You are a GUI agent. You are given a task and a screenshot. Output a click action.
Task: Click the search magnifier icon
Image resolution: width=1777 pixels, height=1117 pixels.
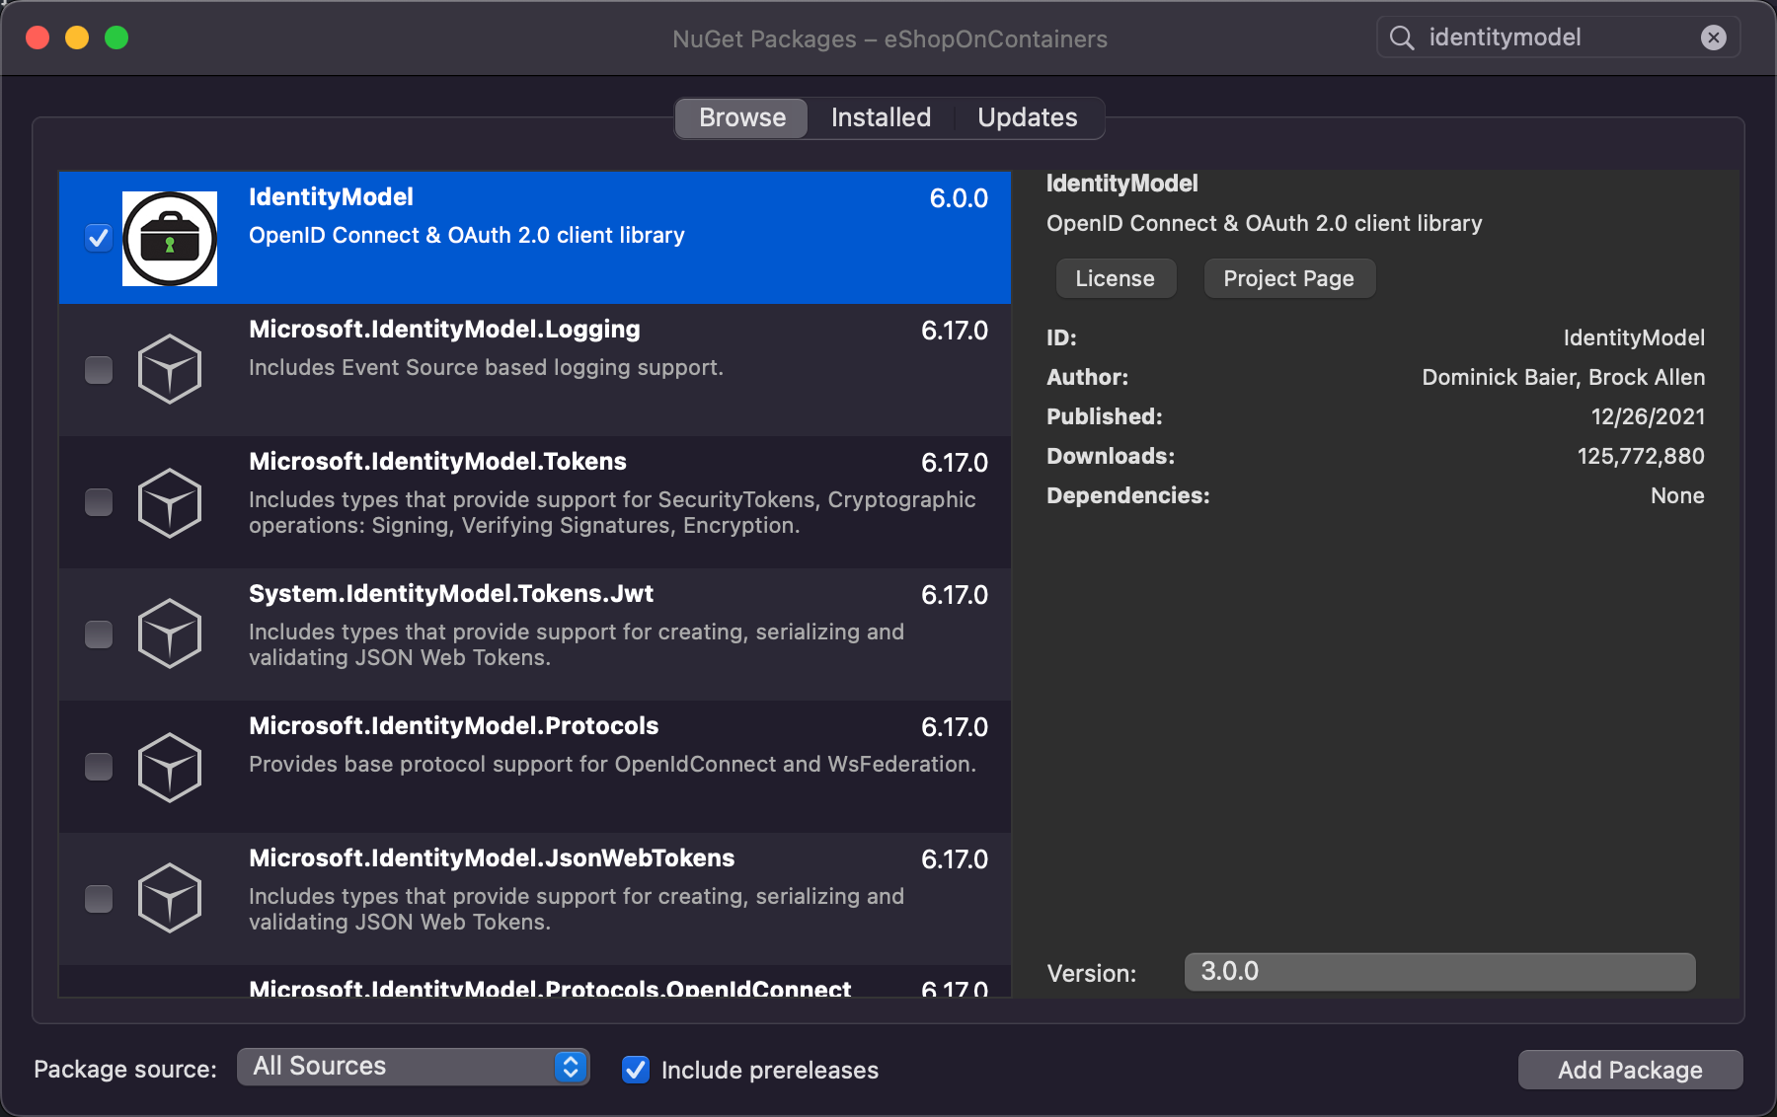1402,37
